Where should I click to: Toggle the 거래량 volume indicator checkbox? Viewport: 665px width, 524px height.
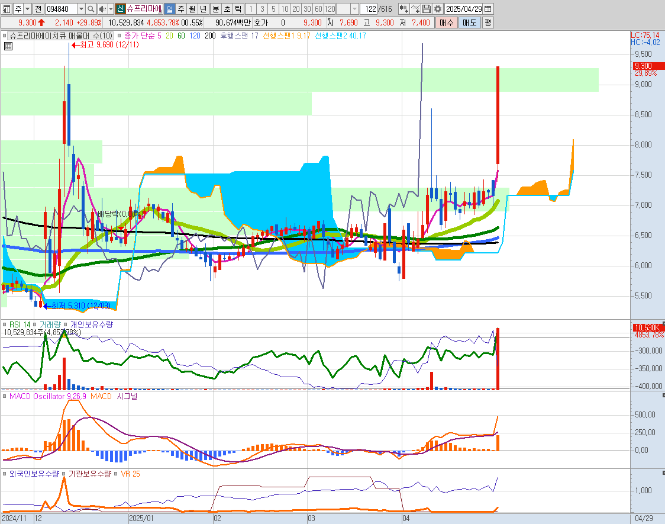pyautogui.click(x=35, y=324)
